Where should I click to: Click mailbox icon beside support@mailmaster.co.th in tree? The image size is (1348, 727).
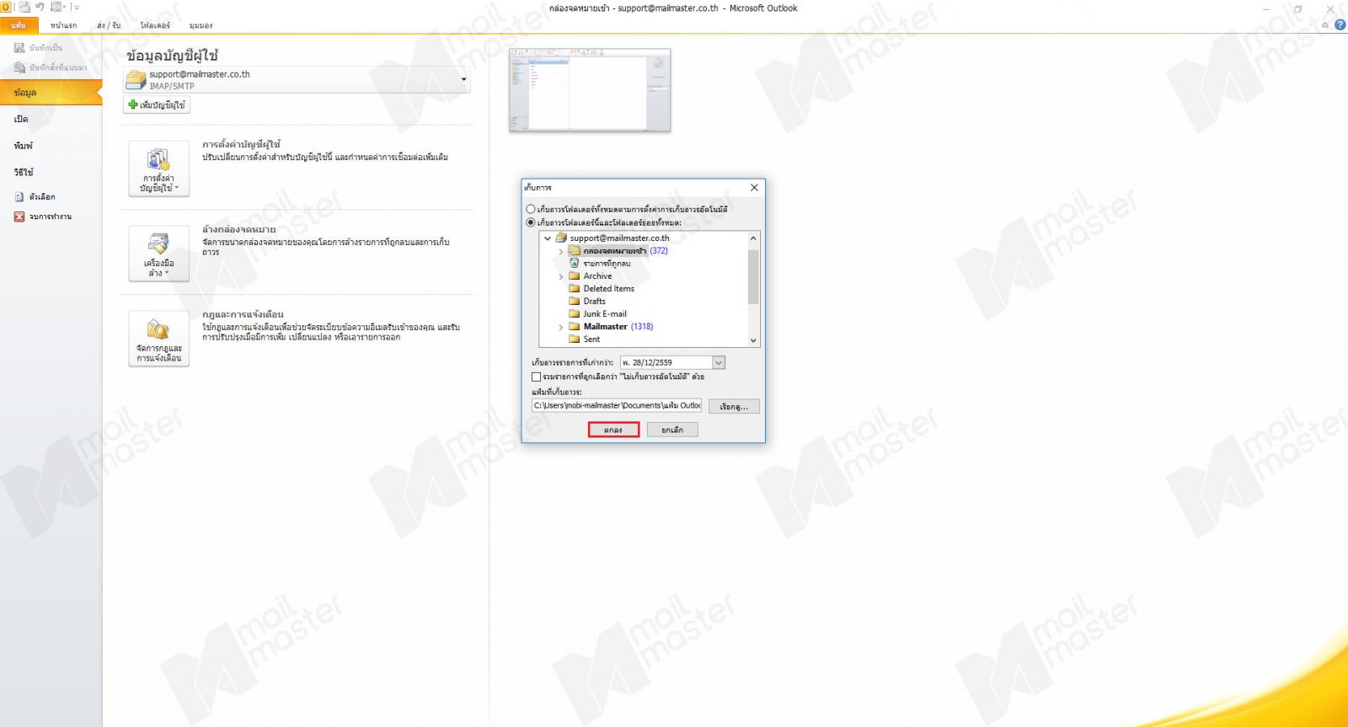561,238
